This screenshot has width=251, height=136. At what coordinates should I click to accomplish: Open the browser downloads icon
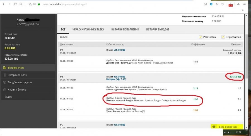pos(238,4)
